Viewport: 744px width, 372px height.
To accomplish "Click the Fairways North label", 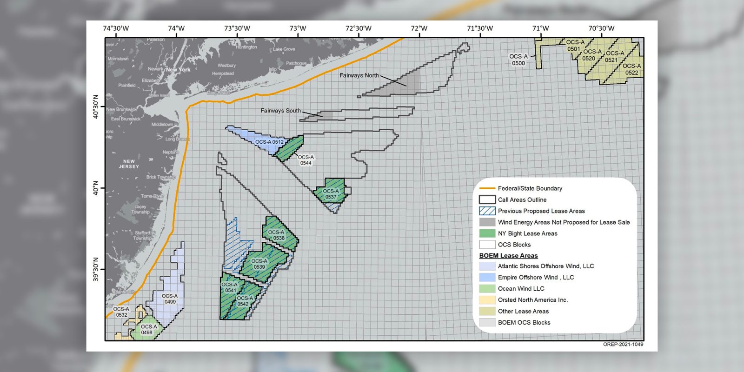I will [359, 75].
